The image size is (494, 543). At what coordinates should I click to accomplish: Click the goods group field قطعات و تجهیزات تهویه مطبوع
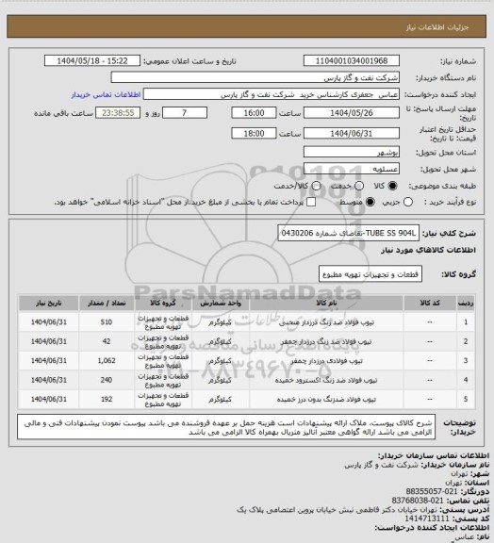click(370, 274)
